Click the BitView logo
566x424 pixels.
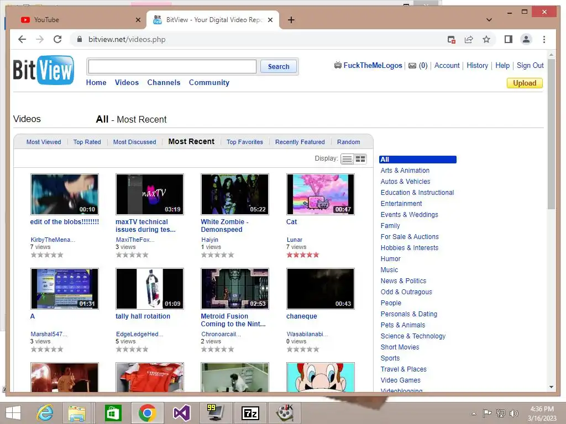[44, 70]
